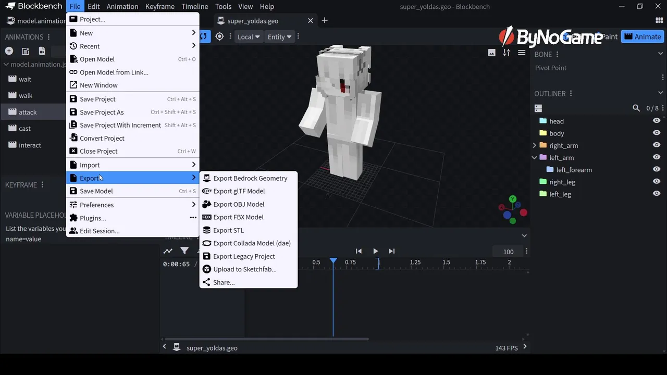Open the Entity dropdown
Image resolution: width=667 pixels, height=375 pixels.
click(x=279, y=36)
